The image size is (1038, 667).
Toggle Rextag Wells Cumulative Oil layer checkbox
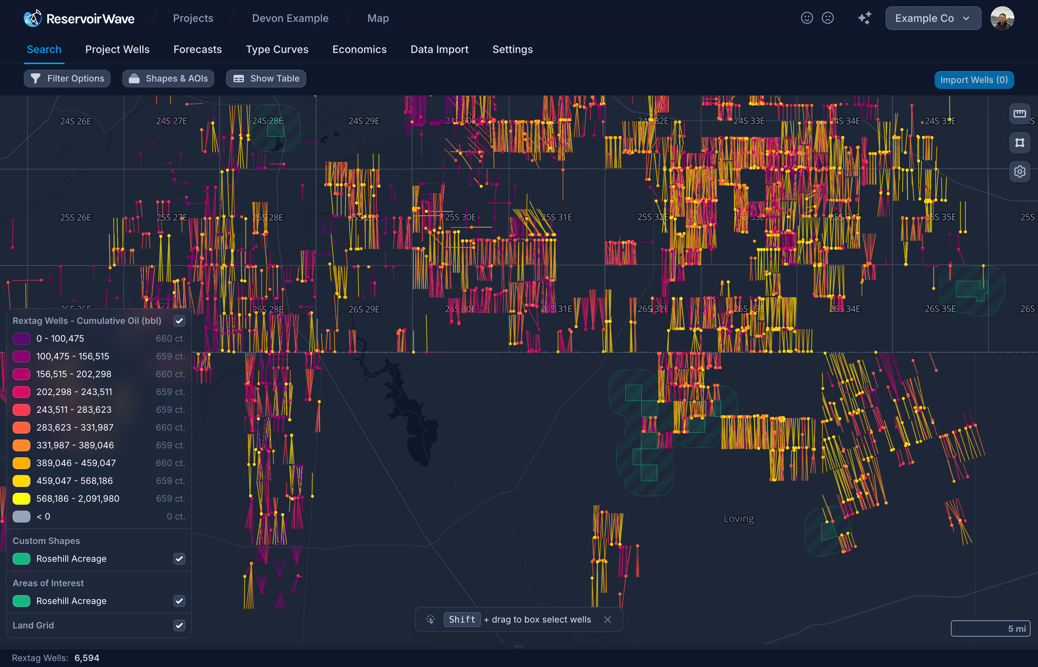point(179,321)
